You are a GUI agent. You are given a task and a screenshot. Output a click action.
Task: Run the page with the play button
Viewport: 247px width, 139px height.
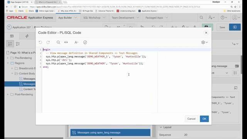pos(235,27)
